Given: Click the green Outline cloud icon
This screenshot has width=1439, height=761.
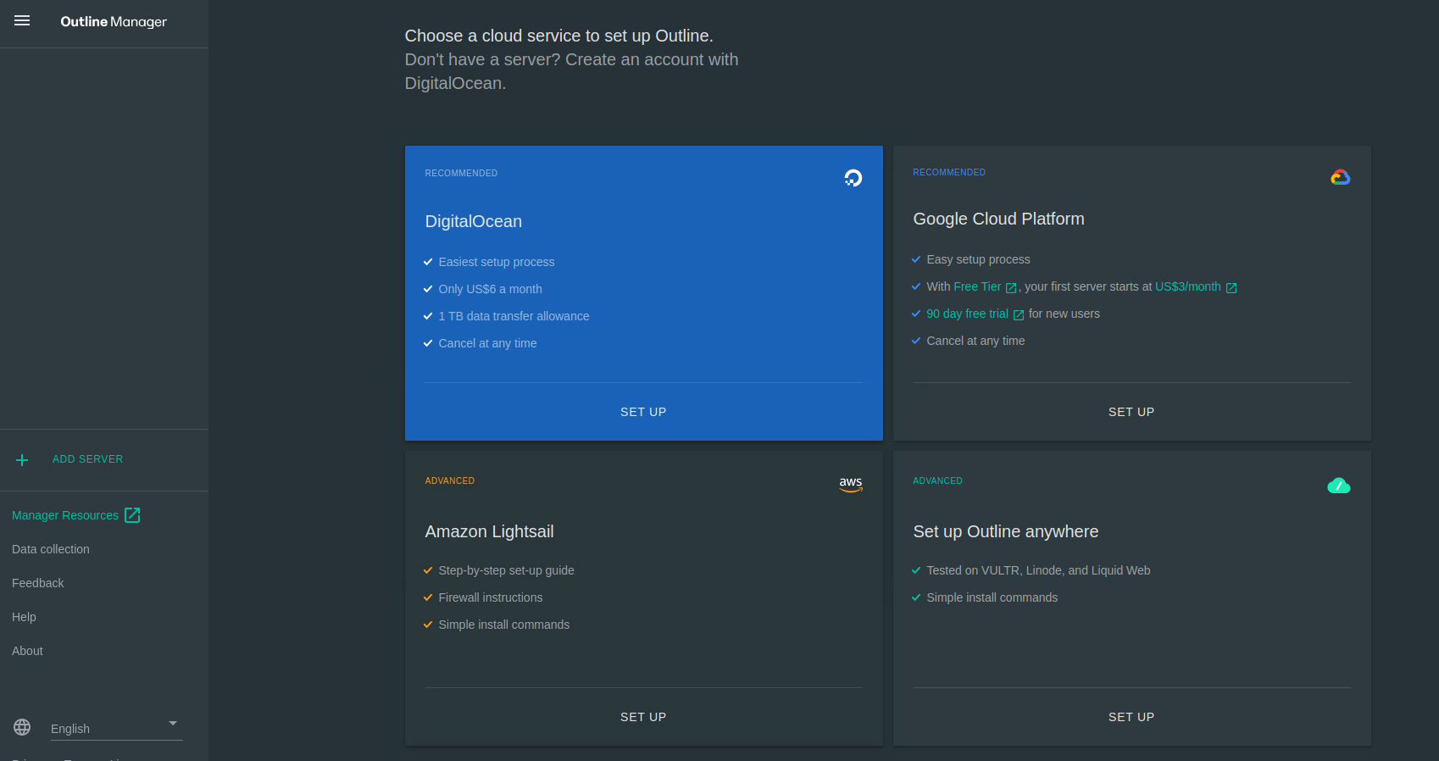Looking at the screenshot, I should tap(1338, 486).
